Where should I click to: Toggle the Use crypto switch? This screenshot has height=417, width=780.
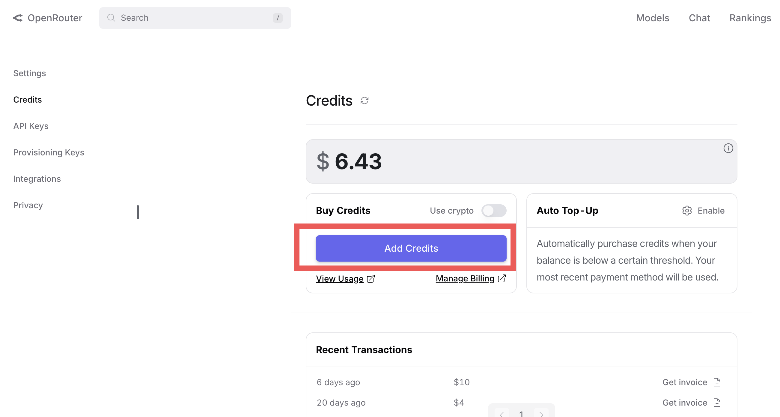coord(494,211)
